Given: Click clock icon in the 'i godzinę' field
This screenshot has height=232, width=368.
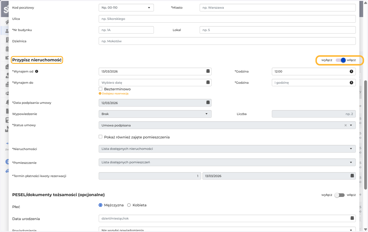Looking at the screenshot, I should (x=351, y=83).
